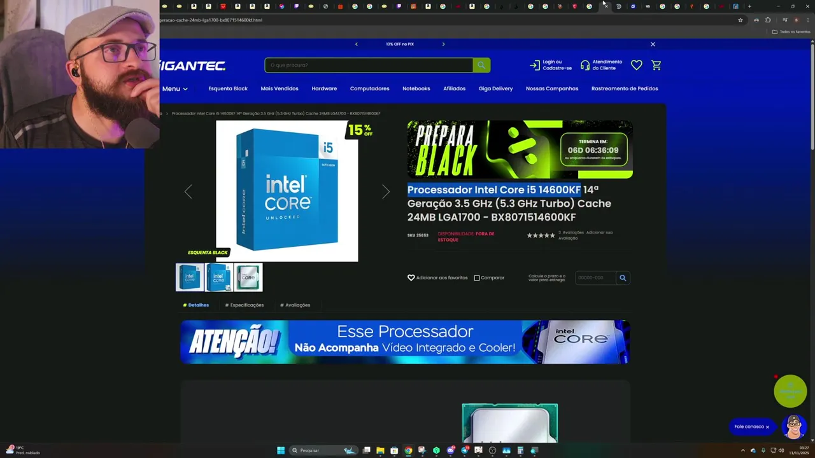Switch to the Detalhes tab
Image resolution: width=815 pixels, height=458 pixels.
[196, 305]
